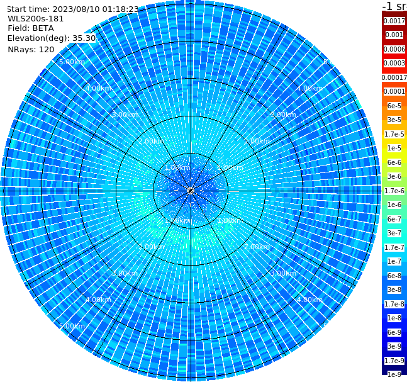The width and height of the screenshot is (407, 382).
Task: Select the 1e-6 colorbar tick label
Action: point(394,205)
